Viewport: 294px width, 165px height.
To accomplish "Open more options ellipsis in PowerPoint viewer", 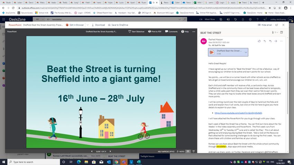I will (194, 32).
